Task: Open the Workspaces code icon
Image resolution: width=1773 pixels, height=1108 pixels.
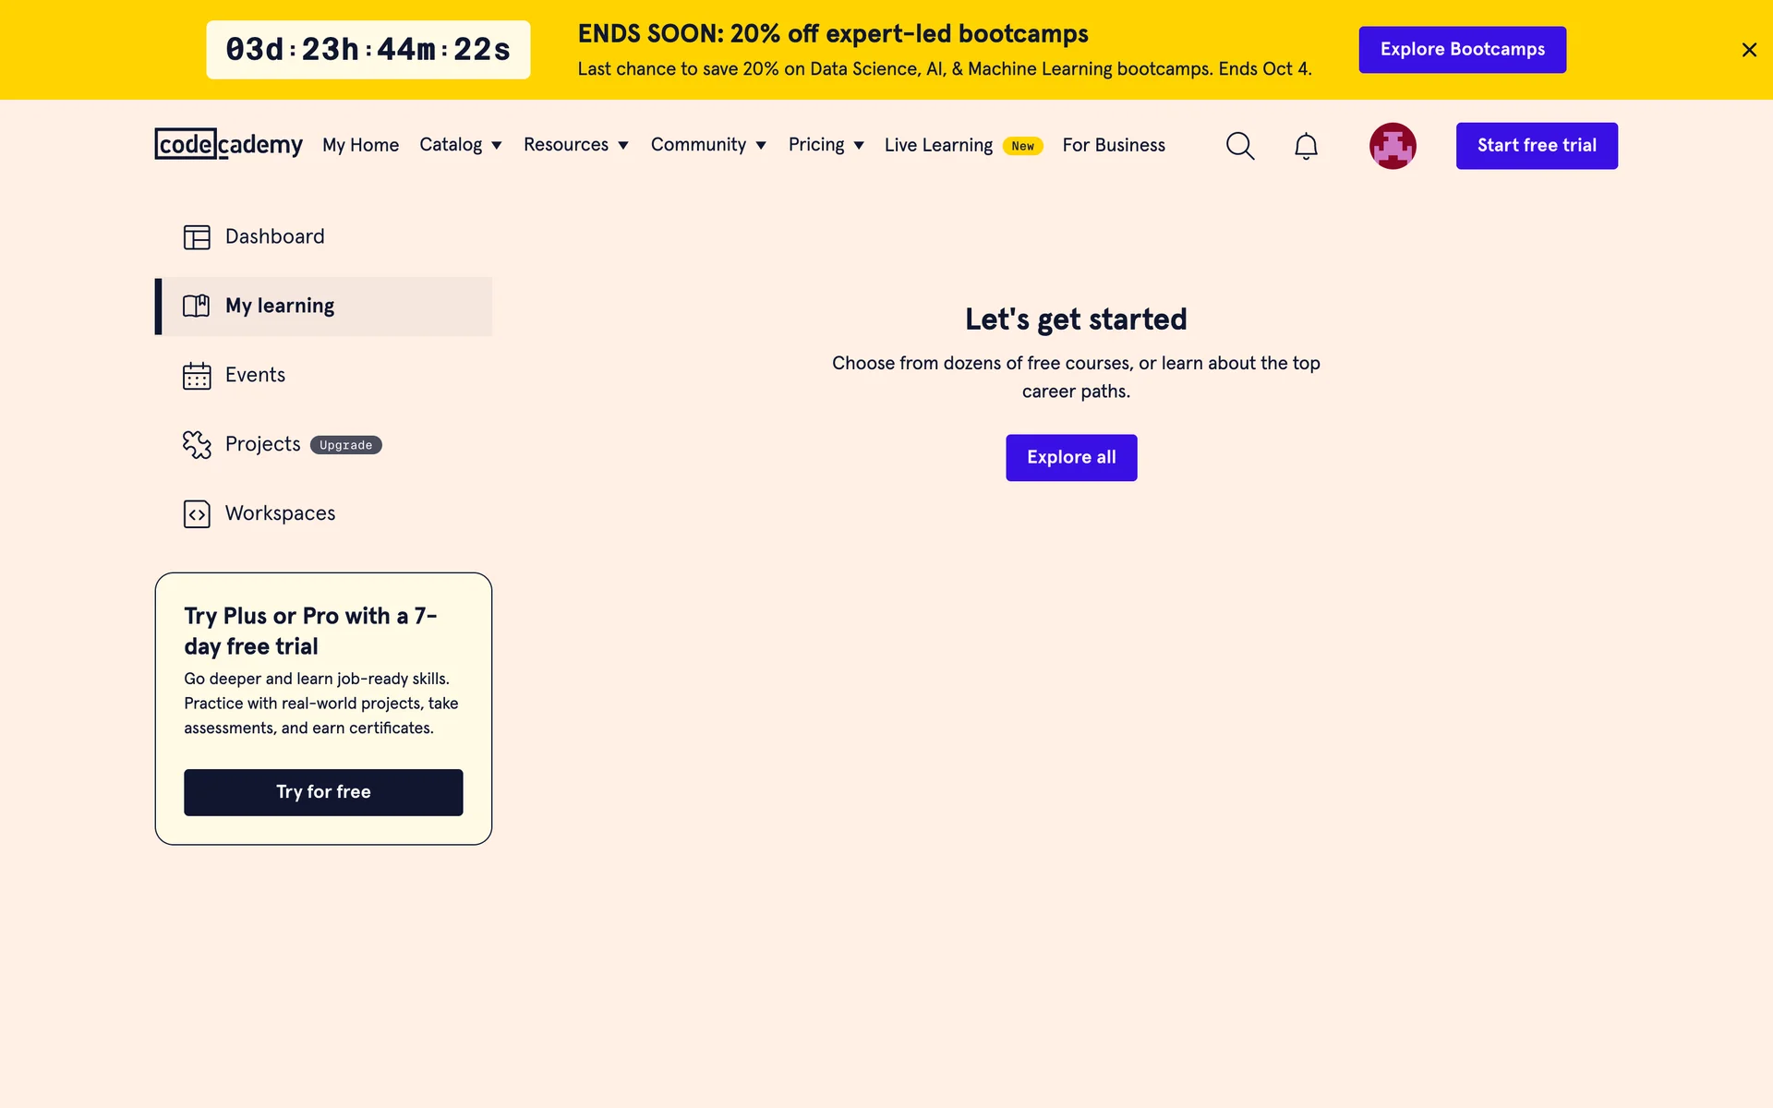Action: point(197,514)
